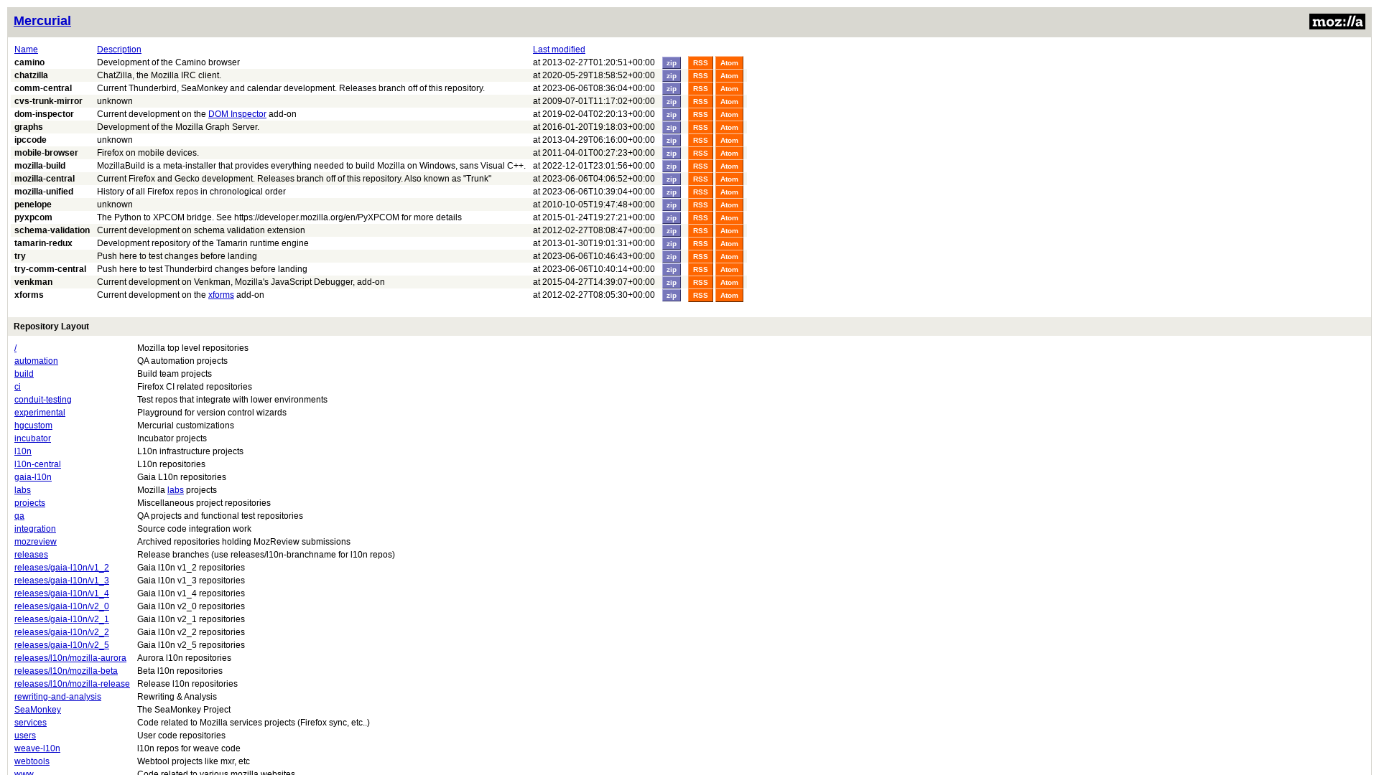
Task: Click the Description column header
Action: coord(119,50)
